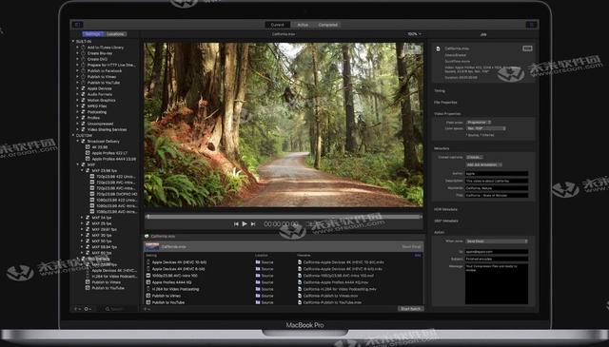This screenshot has height=347, width=609.
Task: Select the 4K 23.98 custom setting
Action: [99, 147]
